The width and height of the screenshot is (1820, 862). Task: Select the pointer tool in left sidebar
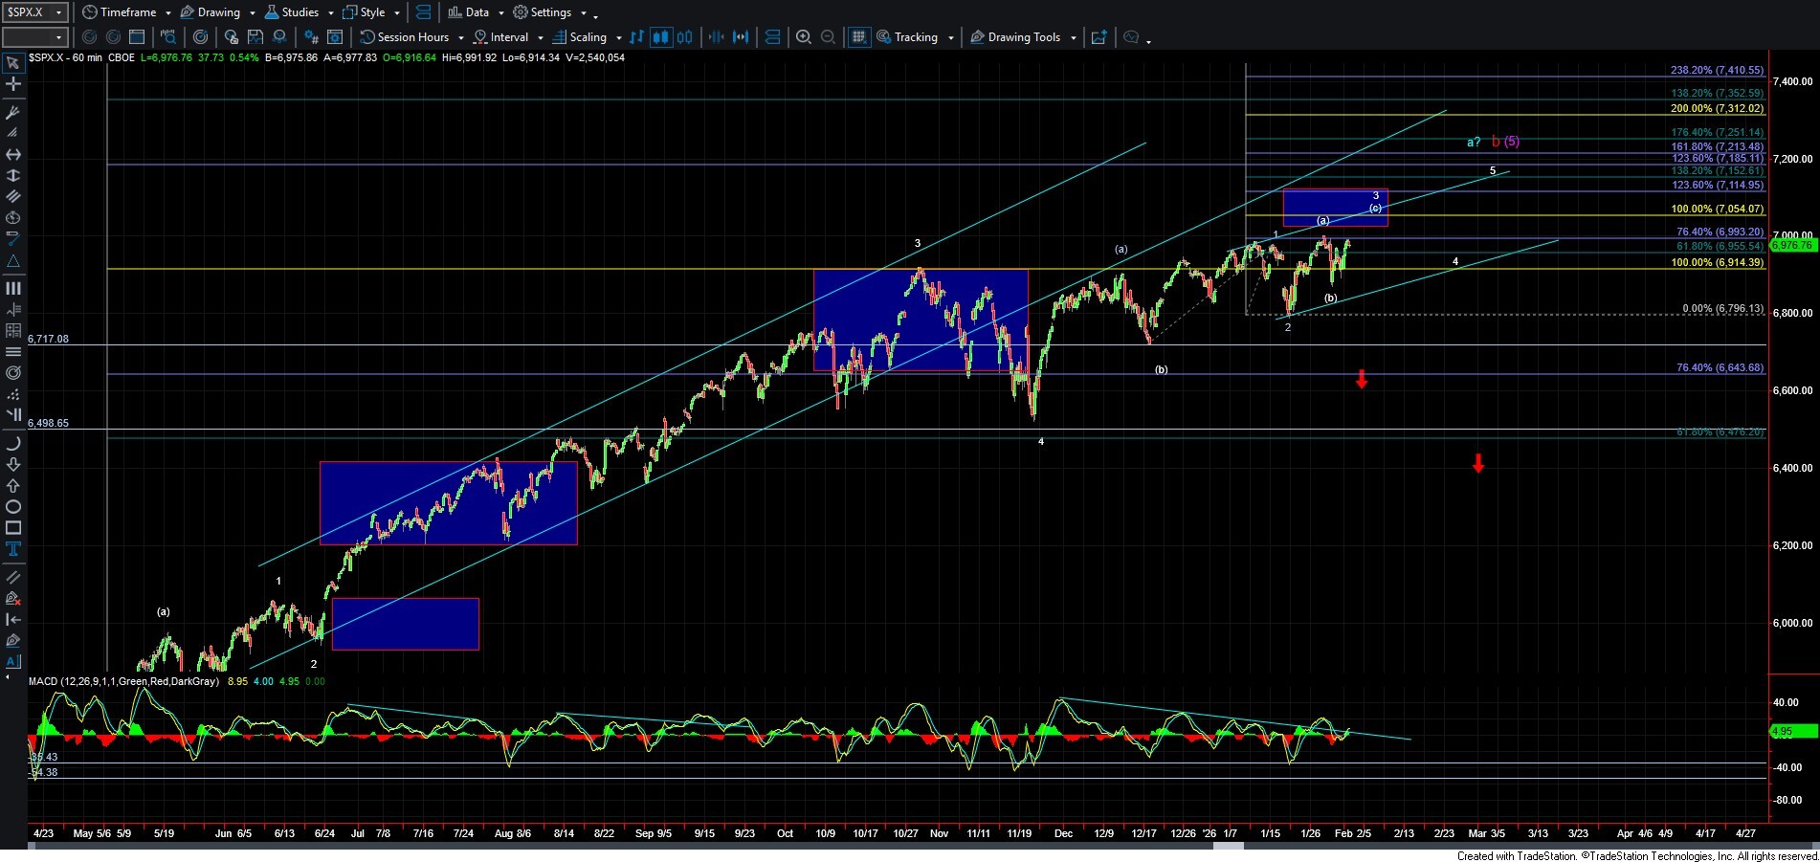coord(13,64)
